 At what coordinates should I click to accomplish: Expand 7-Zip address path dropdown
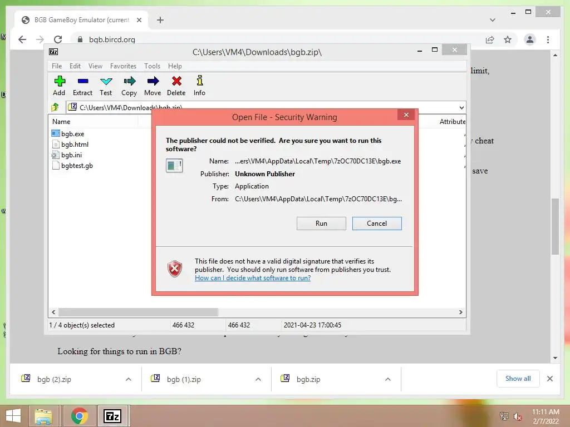pyautogui.click(x=461, y=107)
